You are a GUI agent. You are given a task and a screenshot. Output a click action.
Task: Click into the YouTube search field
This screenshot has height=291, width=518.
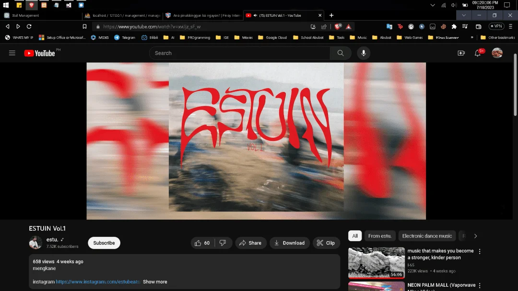[239, 53]
